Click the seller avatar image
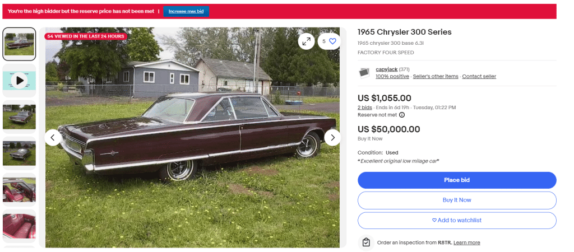The height and width of the screenshot is (252, 574). click(364, 73)
